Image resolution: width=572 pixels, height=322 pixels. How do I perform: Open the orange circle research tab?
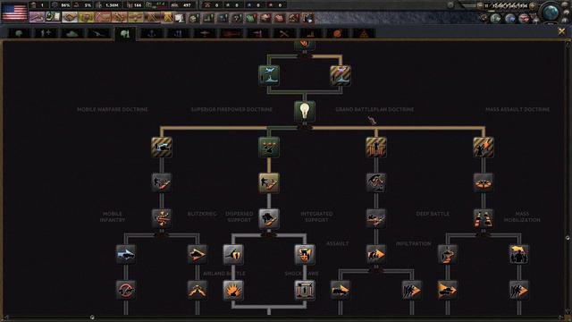tap(338, 34)
